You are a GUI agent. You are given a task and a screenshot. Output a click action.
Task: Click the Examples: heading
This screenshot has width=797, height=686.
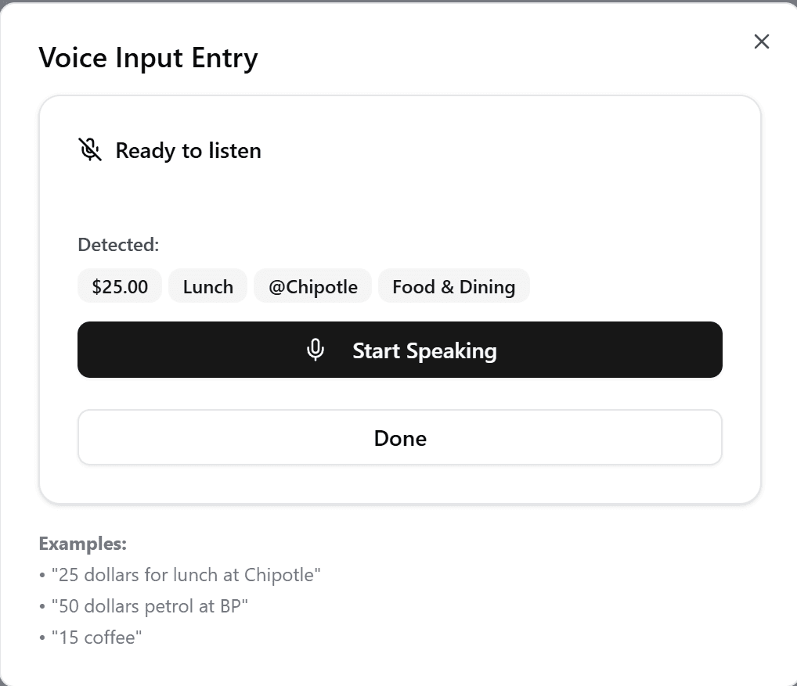click(83, 543)
